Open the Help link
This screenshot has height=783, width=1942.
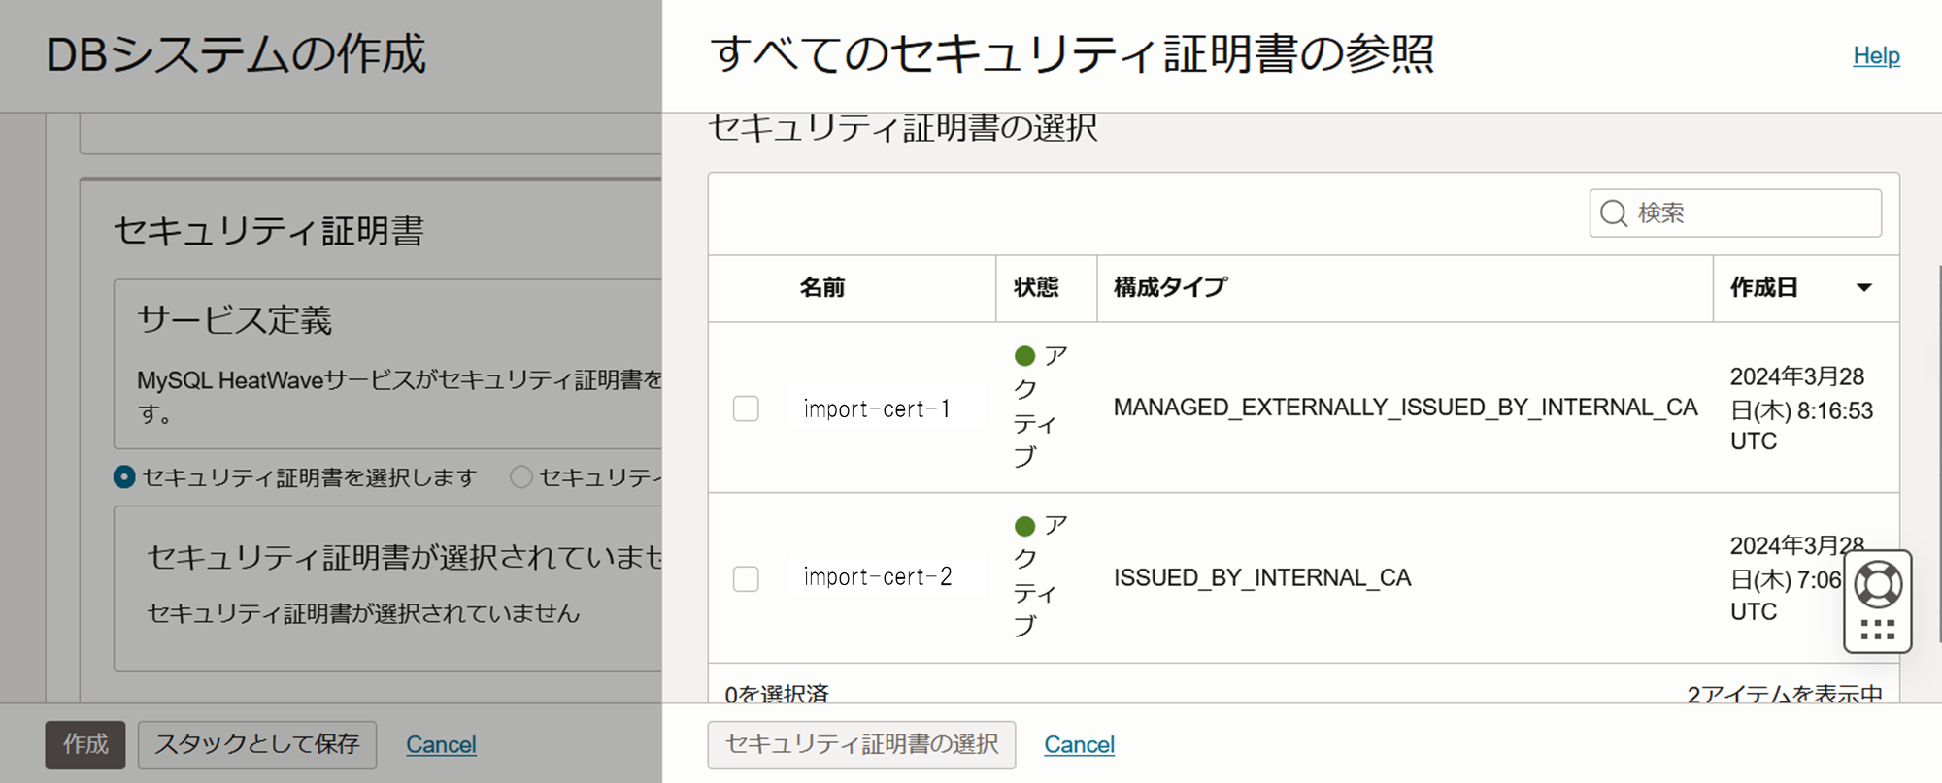[1876, 55]
